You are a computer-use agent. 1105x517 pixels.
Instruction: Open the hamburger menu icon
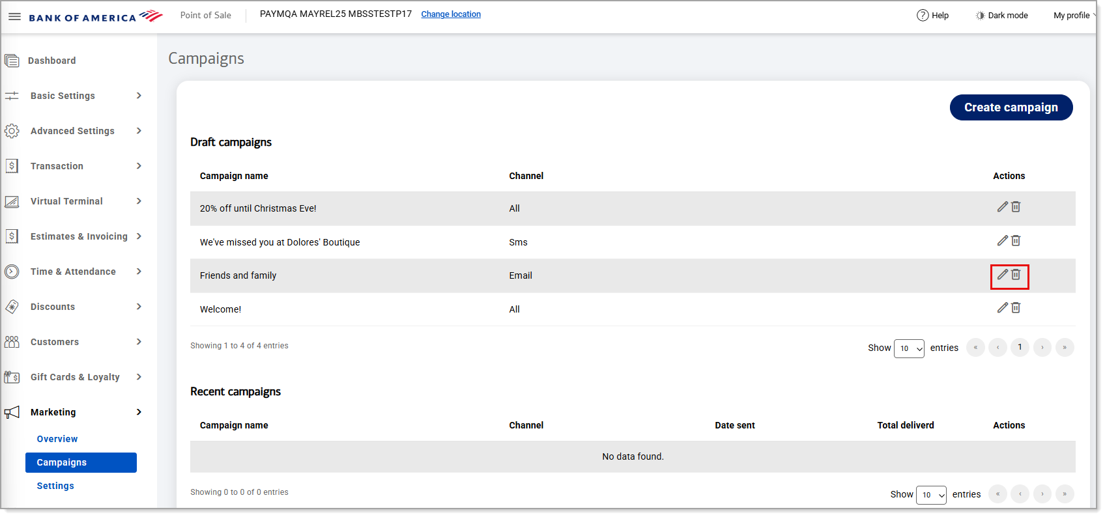[x=14, y=16]
